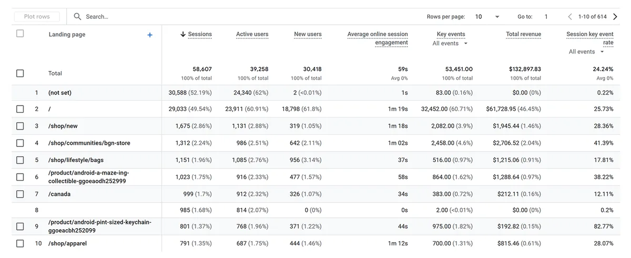Click the android-pint-sized-keychain product path

tap(100, 227)
